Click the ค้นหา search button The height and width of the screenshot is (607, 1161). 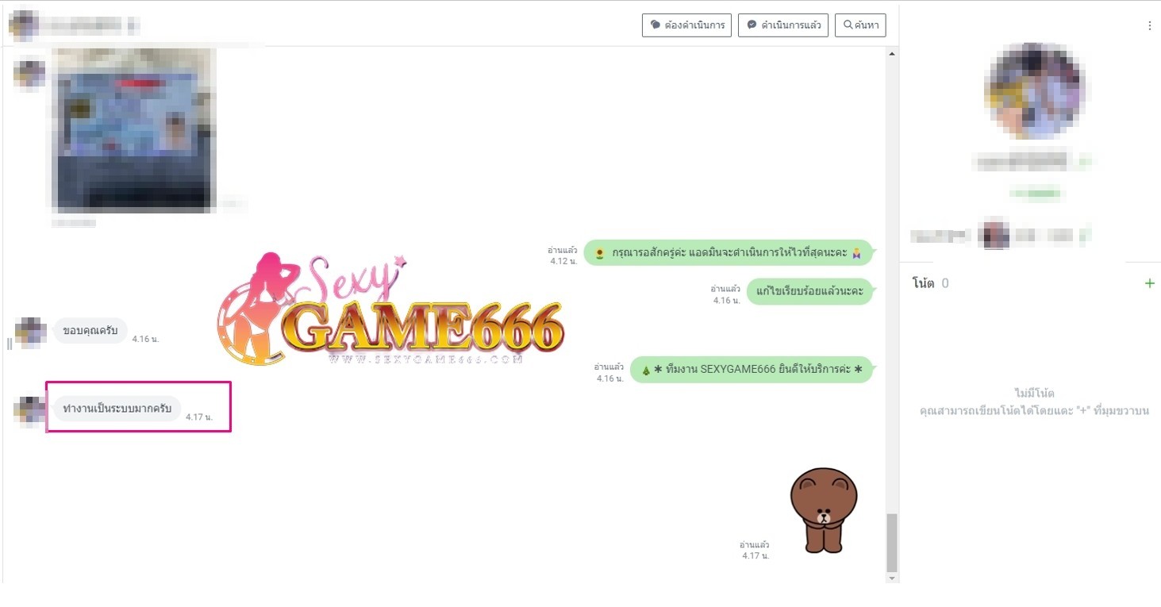[860, 25]
